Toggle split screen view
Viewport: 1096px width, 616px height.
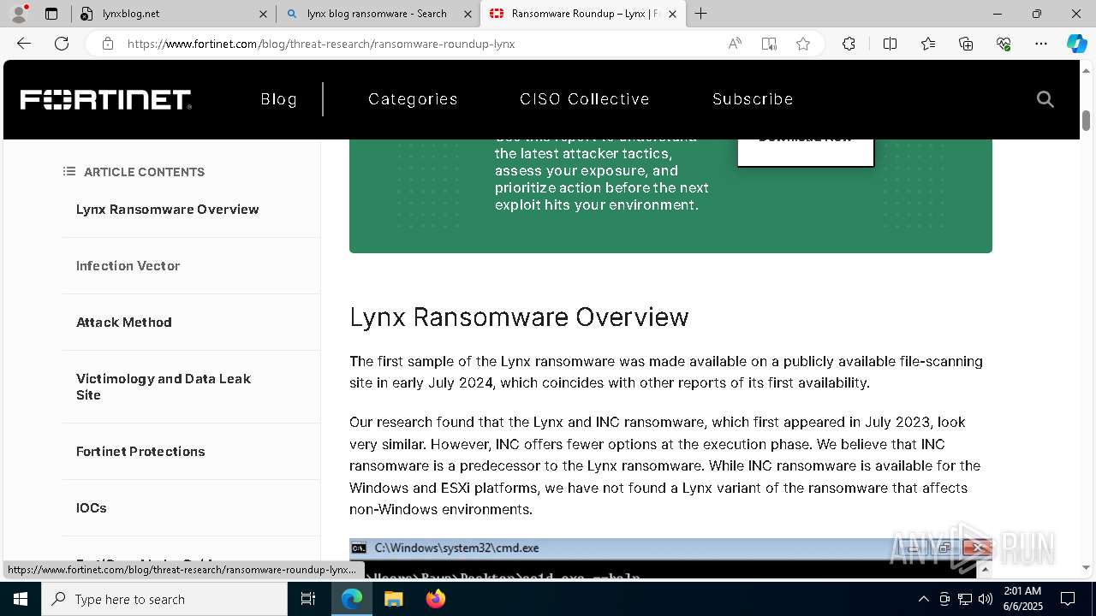pos(890,44)
